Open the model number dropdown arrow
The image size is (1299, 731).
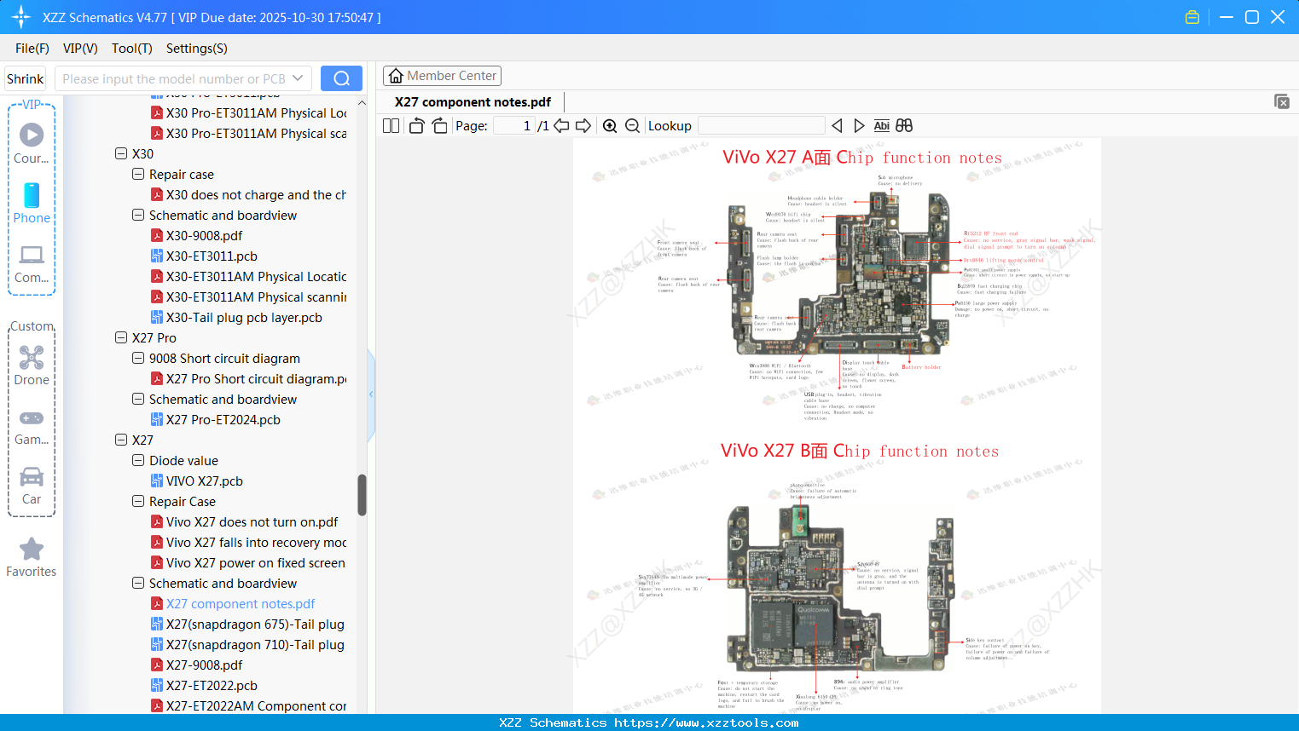coord(298,78)
